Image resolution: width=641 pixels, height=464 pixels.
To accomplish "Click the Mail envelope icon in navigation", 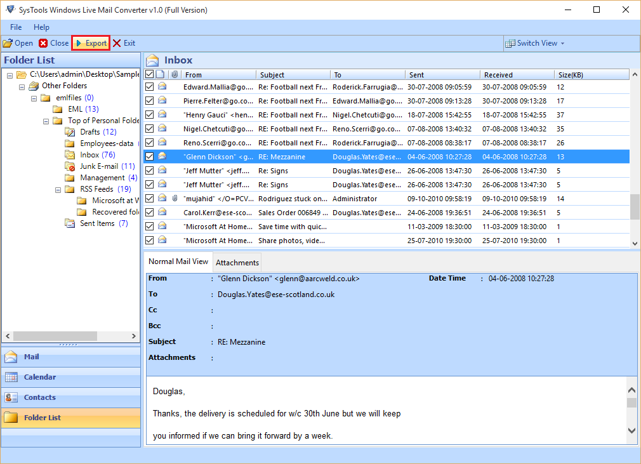I will [11, 357].
